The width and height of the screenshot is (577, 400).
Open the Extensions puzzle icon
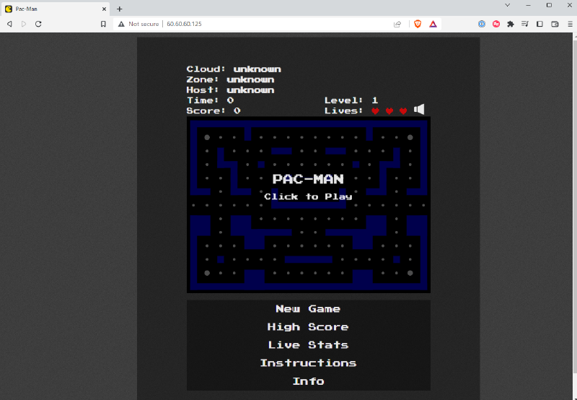click(511, 24)
